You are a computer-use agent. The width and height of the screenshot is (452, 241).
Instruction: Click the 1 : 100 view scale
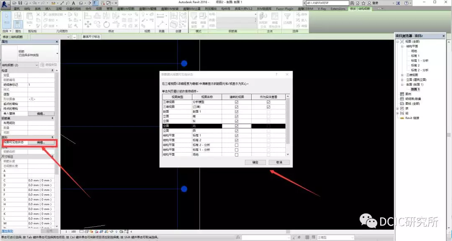pos(71,231)
